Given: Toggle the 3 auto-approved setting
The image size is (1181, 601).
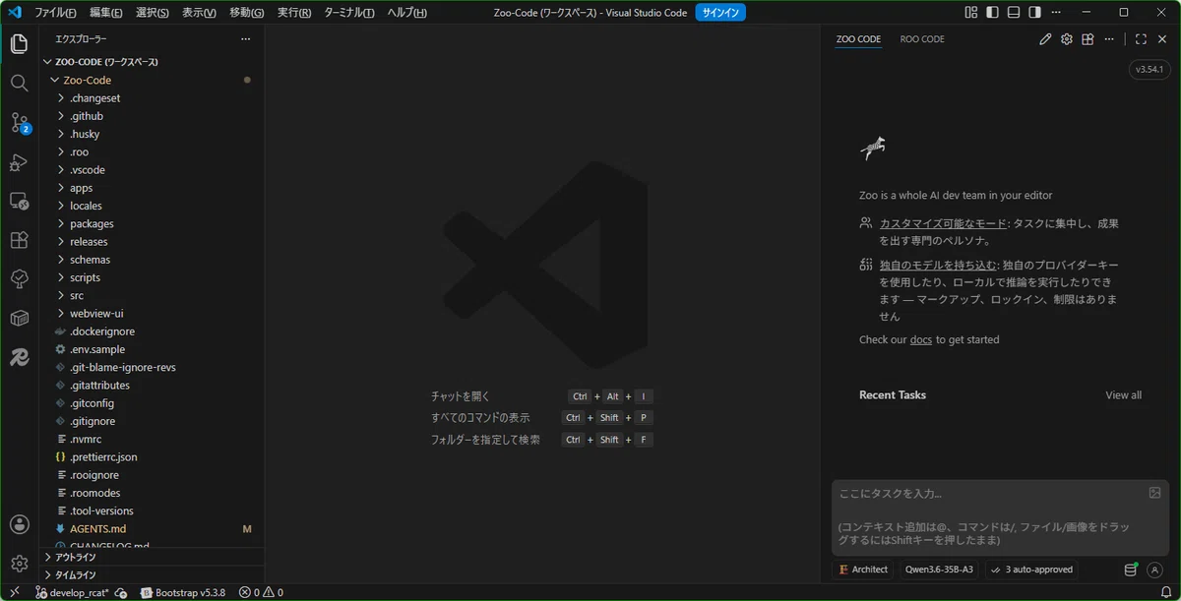Looking at the screenshot, I should tap(1031, 570).
